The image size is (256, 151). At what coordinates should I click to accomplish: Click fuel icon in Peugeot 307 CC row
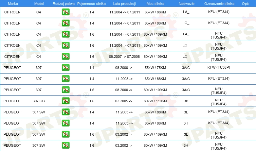tap(65, 101)
